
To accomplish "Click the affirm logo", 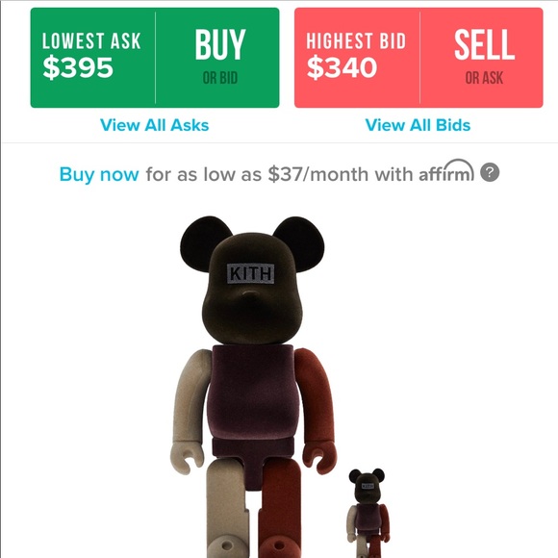I will [x=446, y=171].
